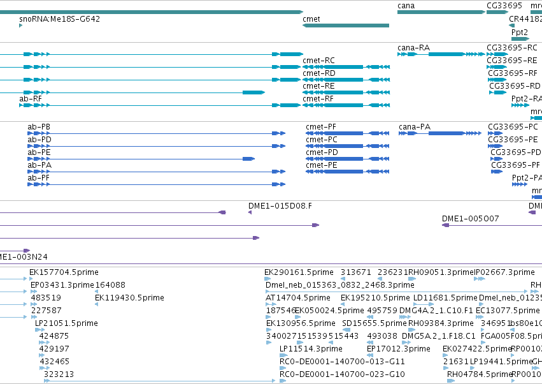The image size is (542, 384).
Task: Open the CG33695-PE protein label
Action: [x=513, y=140]
